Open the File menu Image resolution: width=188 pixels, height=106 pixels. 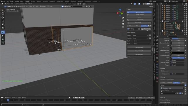tap(4, 1)
